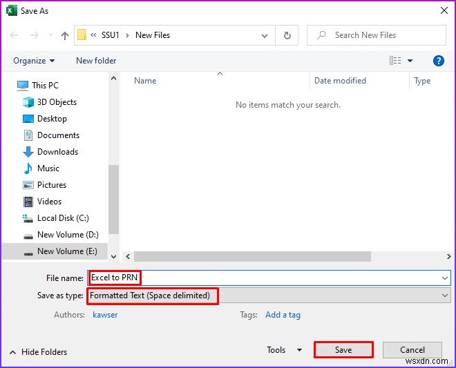Viewport: 456px width, 368px height.
Task: Open Desktop in the navigation pane
Action: coord(45,119)
